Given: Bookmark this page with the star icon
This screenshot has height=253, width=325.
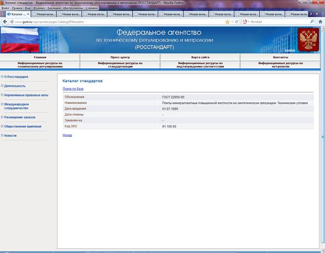Looking at the screenshot, I should pyautogui.click(x=228, y=22).
